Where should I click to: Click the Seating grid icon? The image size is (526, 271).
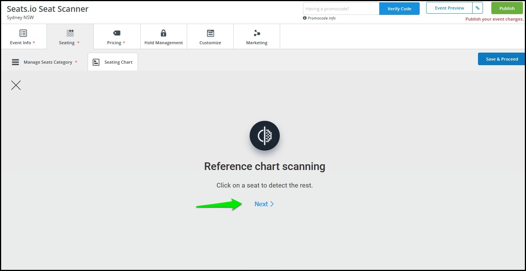[x=70, y=33]
